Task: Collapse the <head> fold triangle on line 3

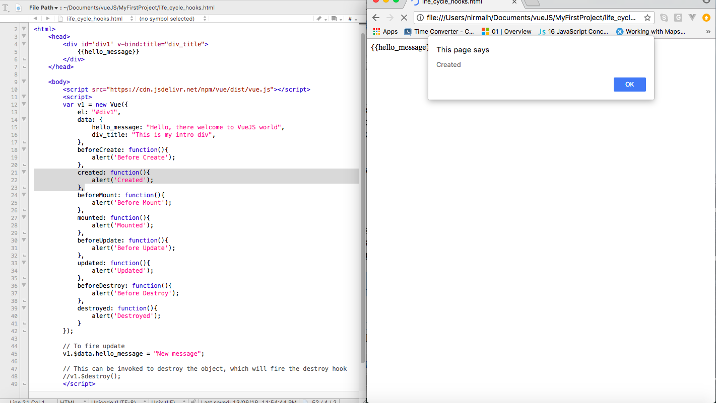Action: point(24,37)
